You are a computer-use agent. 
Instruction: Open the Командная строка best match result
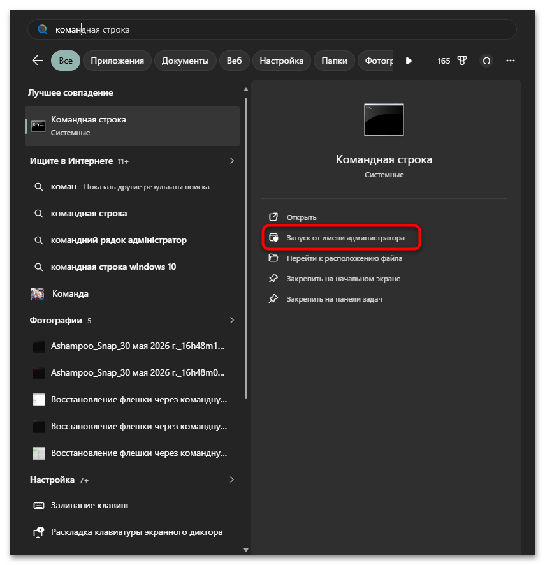tap(132, 126)
